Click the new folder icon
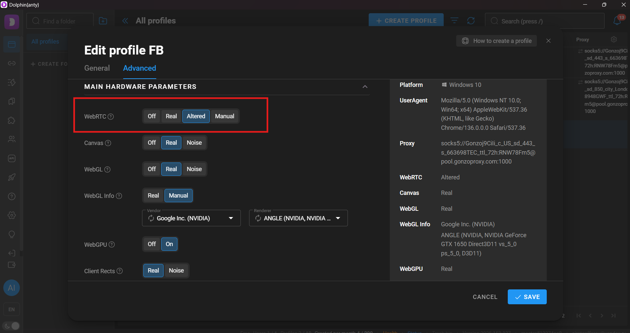This screenshot has width=630, height=333. point(103,21)
